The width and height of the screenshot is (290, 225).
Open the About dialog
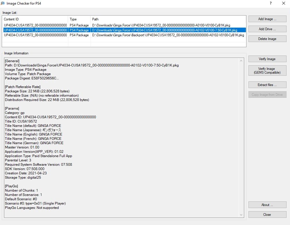pyautogui.click(x=267, y=205)
